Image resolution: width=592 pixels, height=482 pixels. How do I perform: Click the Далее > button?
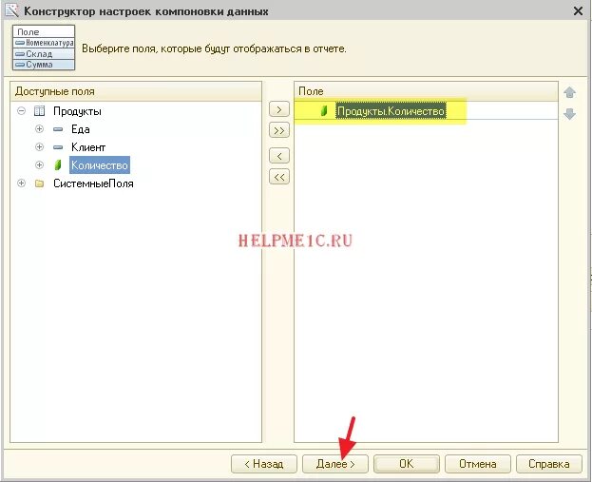click(x=334, y=464)
